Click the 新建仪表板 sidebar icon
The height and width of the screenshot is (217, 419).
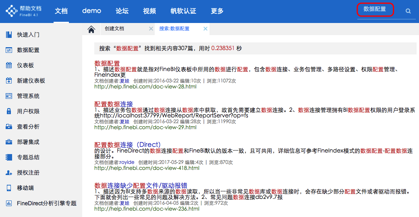(x=9, y=81)
